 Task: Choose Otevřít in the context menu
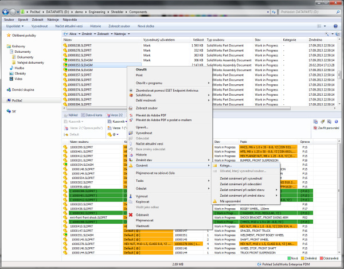[141, 69]
